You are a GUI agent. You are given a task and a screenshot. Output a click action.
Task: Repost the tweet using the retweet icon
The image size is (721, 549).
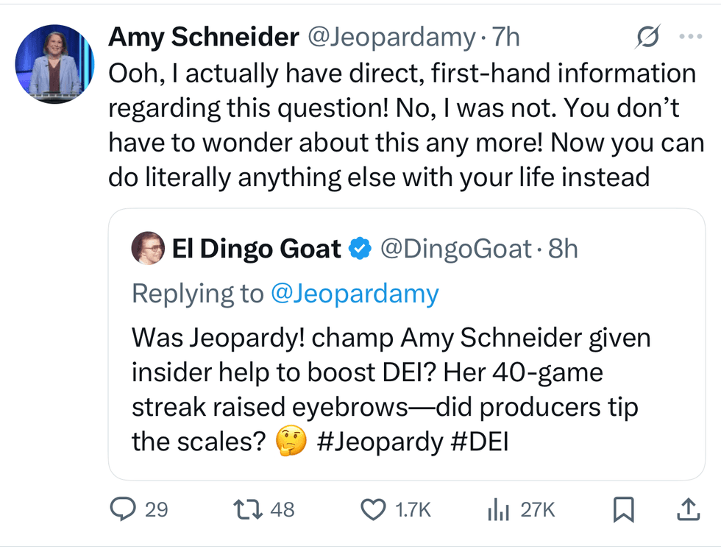point(244,509)
